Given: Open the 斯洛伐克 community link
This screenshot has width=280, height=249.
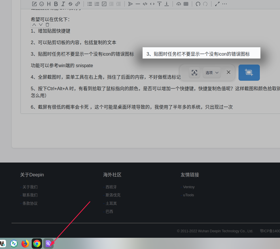Looking at the screenshot, I should [113, 195].
